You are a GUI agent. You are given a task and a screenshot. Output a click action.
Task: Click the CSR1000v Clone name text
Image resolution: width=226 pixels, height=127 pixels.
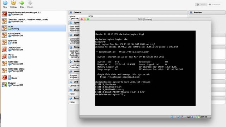point(16,69)
